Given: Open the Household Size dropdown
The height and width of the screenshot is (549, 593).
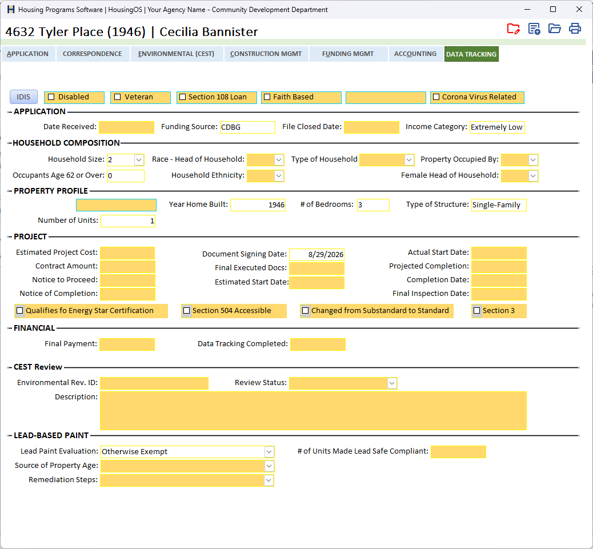Looking at the screenshot, I should coord(139,160).
